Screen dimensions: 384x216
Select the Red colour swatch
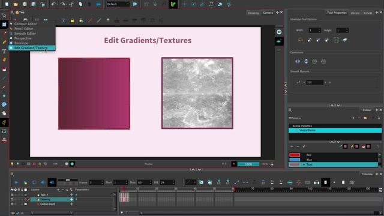coord(295,155)
